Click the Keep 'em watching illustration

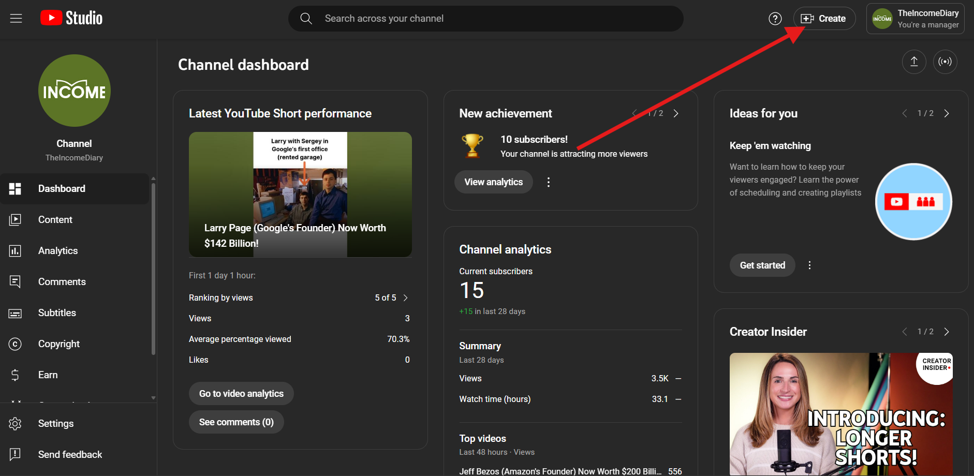(913, 202)
